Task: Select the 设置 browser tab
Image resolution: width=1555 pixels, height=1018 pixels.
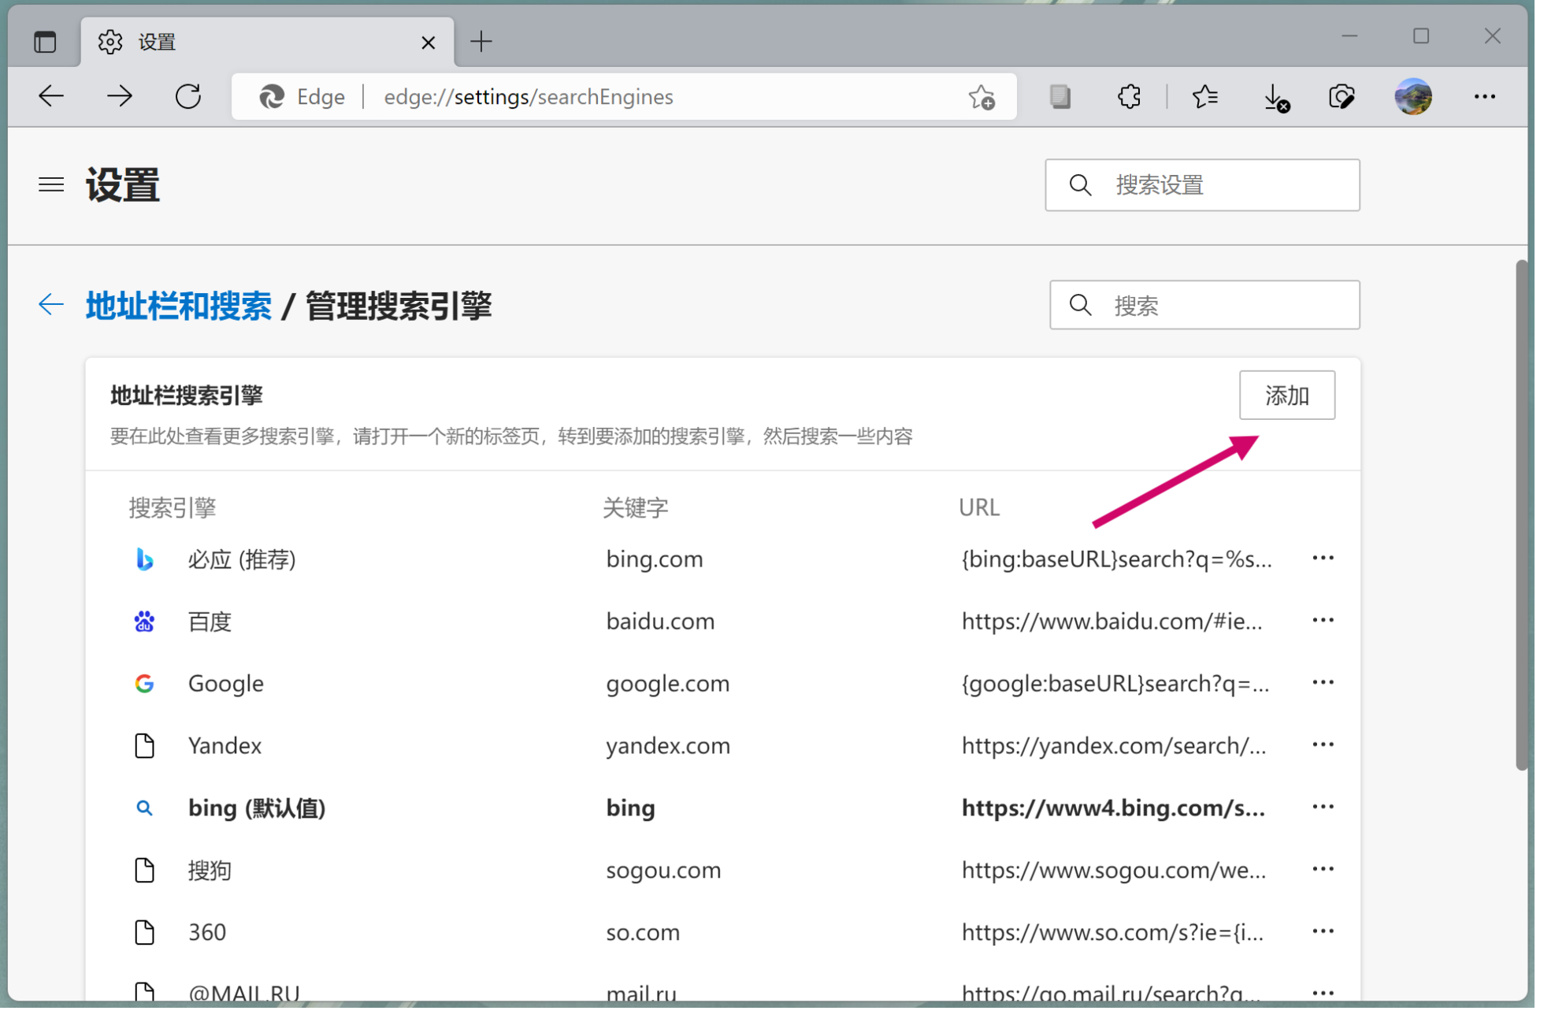Action: 267,42
